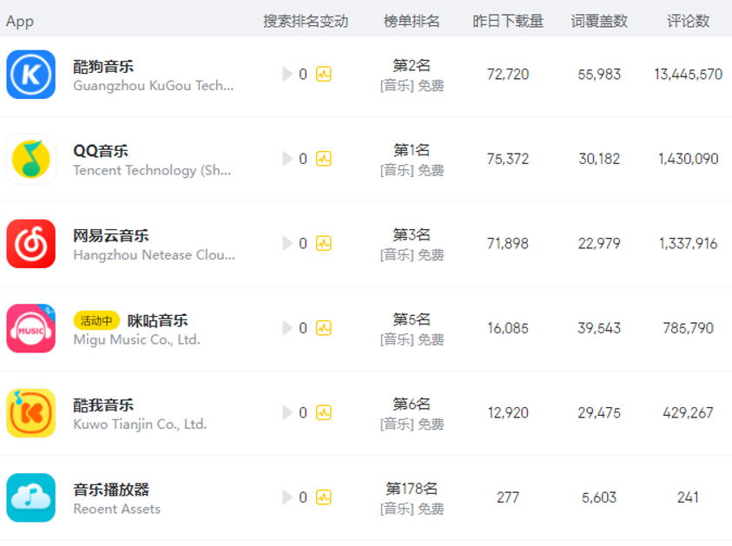Open the trend chart icon for 网易云音乐
Screen dimensions: 732x546
click(x=323, y=244)
